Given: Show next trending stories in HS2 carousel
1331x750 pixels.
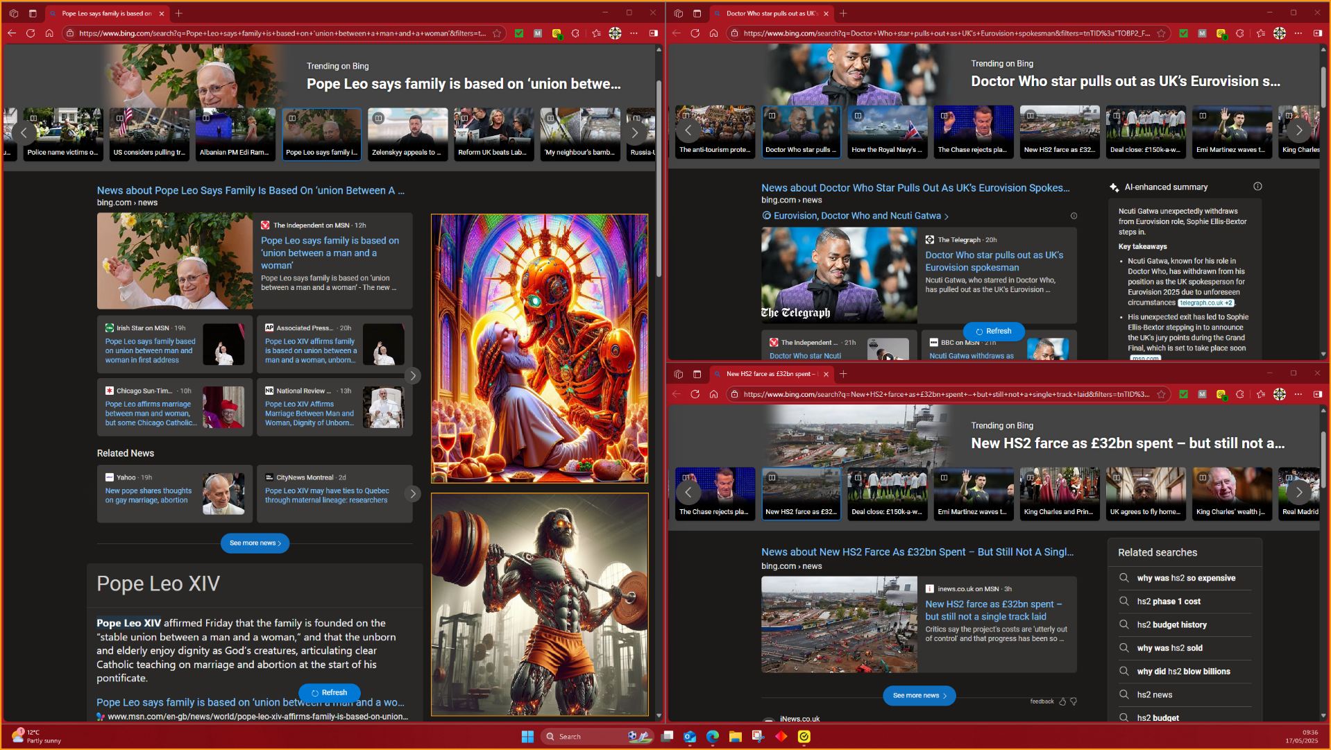Looking at the screenshot, I should pos(1298,492).
